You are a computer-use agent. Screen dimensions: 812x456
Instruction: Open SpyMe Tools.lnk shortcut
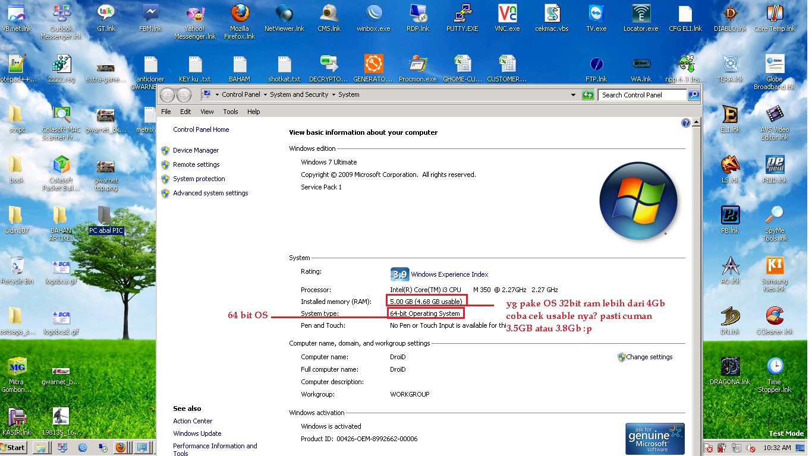[775, 224]
